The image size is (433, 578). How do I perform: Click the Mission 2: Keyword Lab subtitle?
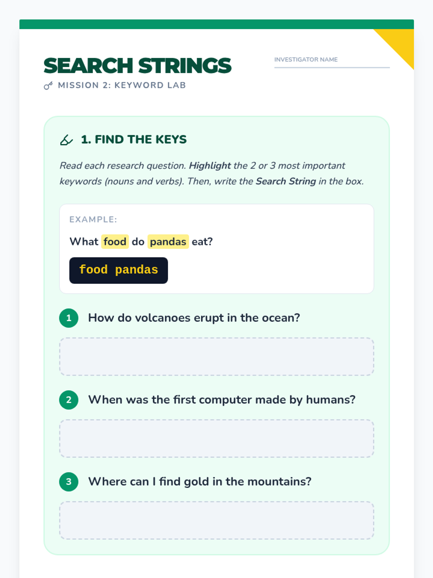tap(122, 85)
